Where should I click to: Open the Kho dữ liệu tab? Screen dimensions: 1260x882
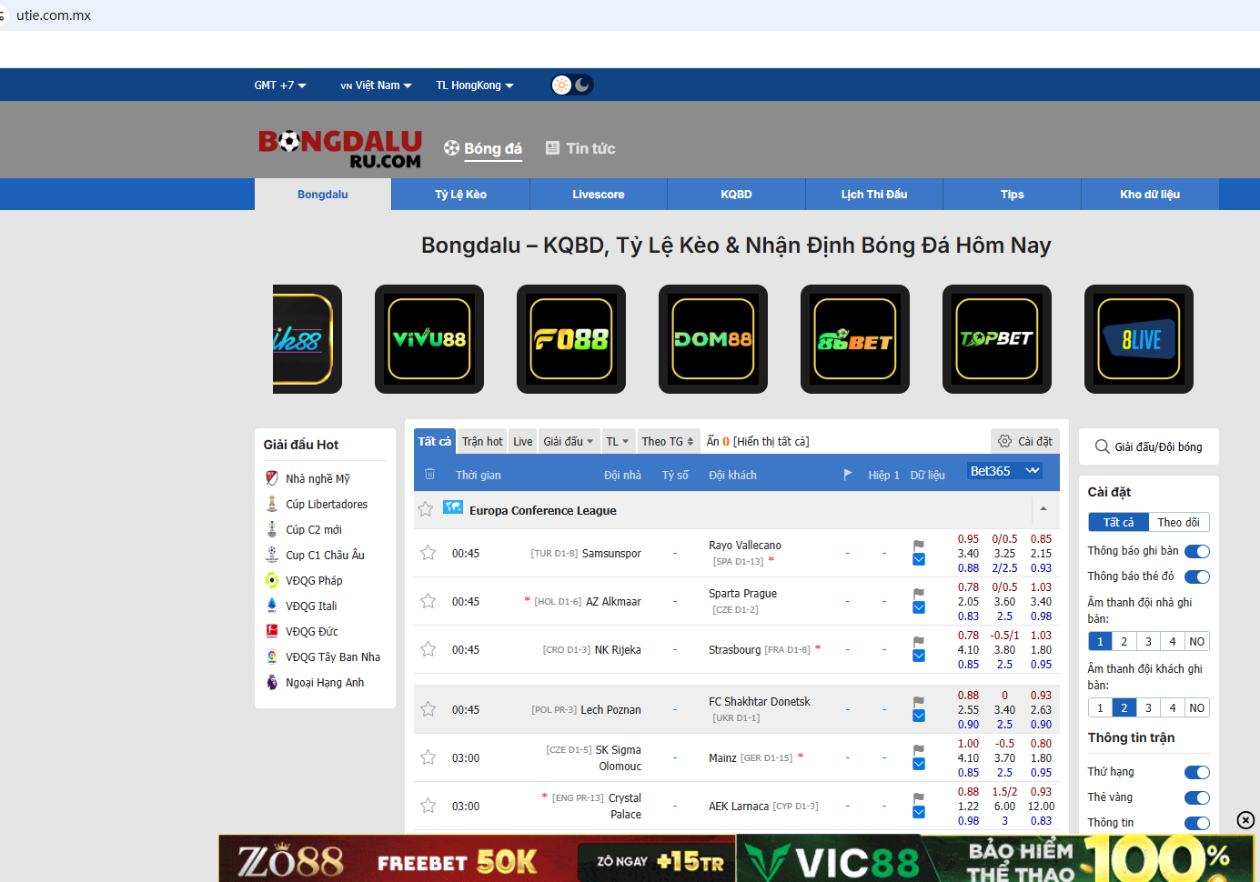pyautogui.click(x=1150, y=195)
